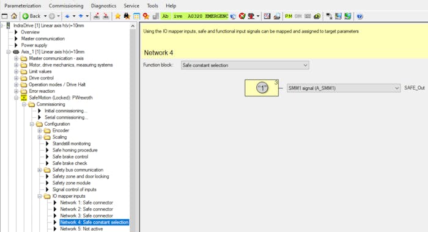The height and width of the screenshot is (232, 428).
Task: Click the constant "1" function block
Action: (262, 88)
